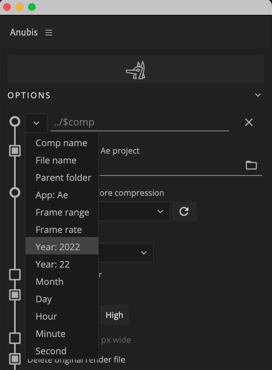Select Frame range menu entry
The width and height of the screenshot is (272, 370).
point(62,212)
